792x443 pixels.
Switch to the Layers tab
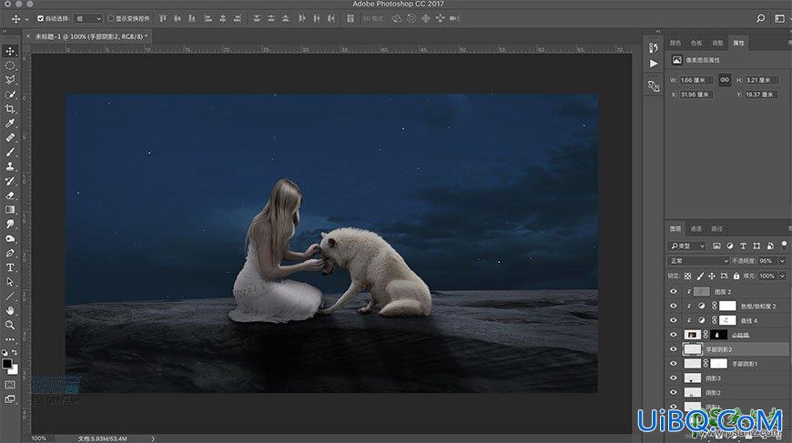[675, 228]
